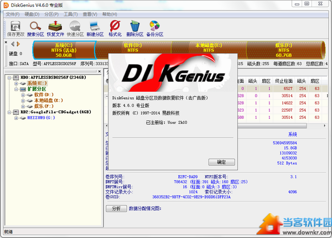The height and width of the screenshot is (238, 332).
Task: Open the 帮助(H) menu
Action: click(110, 14)
